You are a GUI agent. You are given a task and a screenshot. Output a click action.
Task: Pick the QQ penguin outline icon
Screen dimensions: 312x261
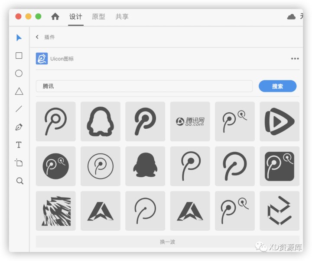[x=101, y=121]
